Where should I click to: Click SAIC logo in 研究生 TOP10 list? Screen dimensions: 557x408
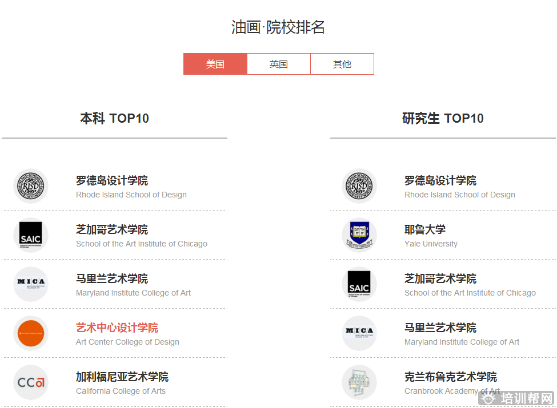pos(359,284)
